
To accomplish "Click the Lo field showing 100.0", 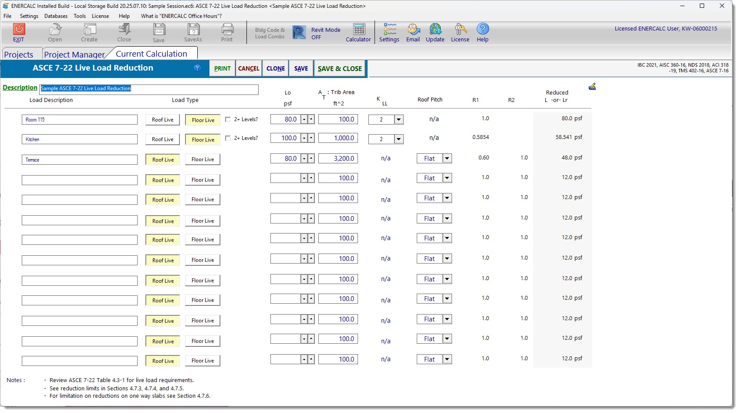I will tap(285, 138).
